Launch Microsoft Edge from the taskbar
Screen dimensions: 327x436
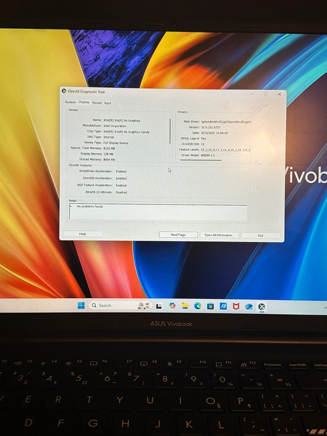pyautogui.click(x=198, y=306)
